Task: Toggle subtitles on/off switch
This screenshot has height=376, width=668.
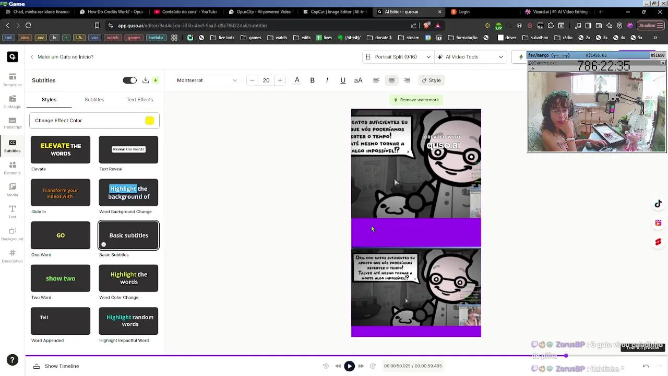Action: (x=129, y=80)
